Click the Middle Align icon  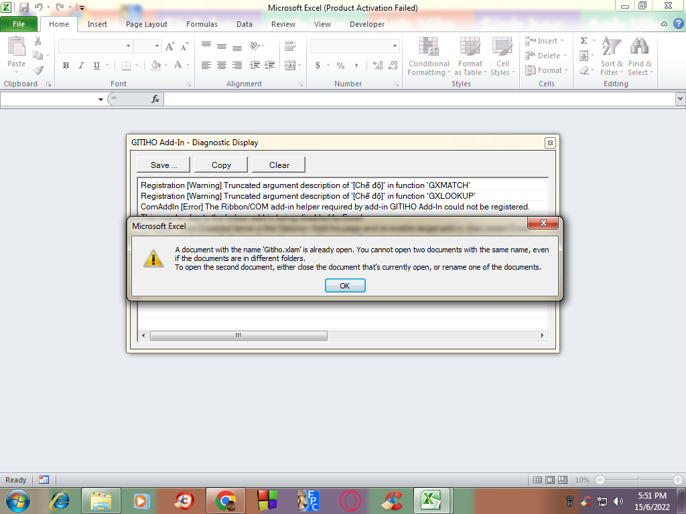222,46
